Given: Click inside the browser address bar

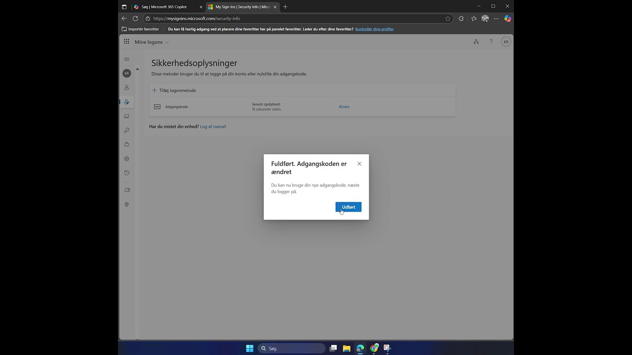Looking at the screenshot, I should pos(247,18).
